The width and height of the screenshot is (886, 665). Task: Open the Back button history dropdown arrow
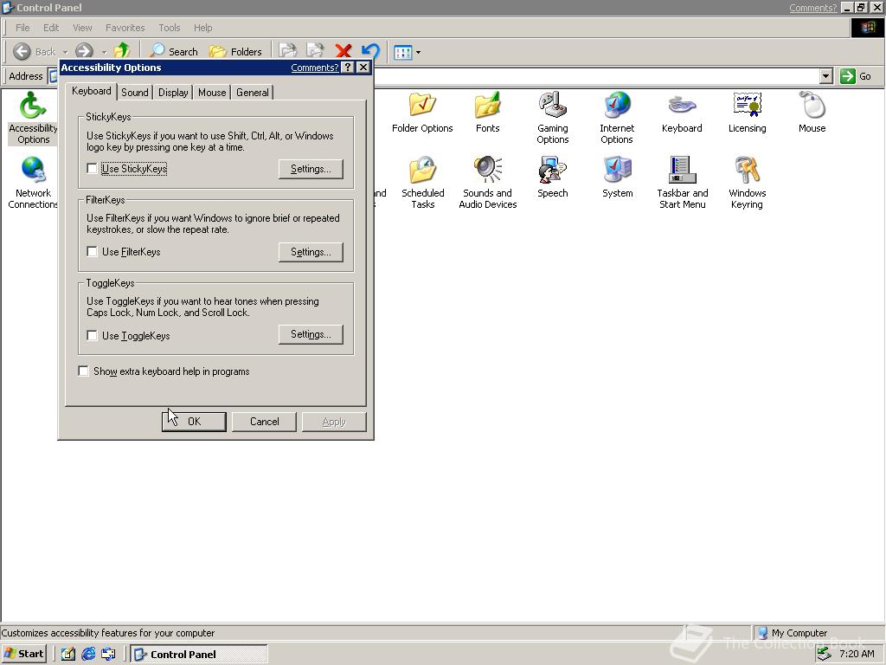pyautogui.click(x=65, y=52)
